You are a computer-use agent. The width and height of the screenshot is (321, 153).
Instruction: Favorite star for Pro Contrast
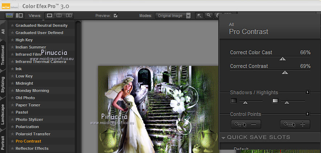(12, 141)
